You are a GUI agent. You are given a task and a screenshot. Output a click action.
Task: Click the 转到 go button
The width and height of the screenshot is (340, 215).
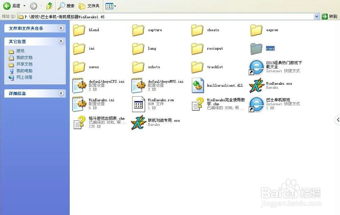pyautogui.click(x=329, y=16)
